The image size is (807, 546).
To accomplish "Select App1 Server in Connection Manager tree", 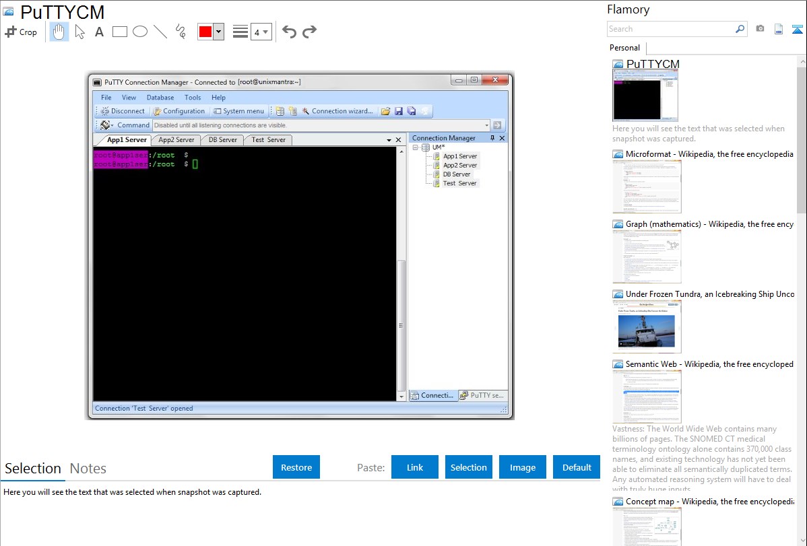I will click(459, 156).
